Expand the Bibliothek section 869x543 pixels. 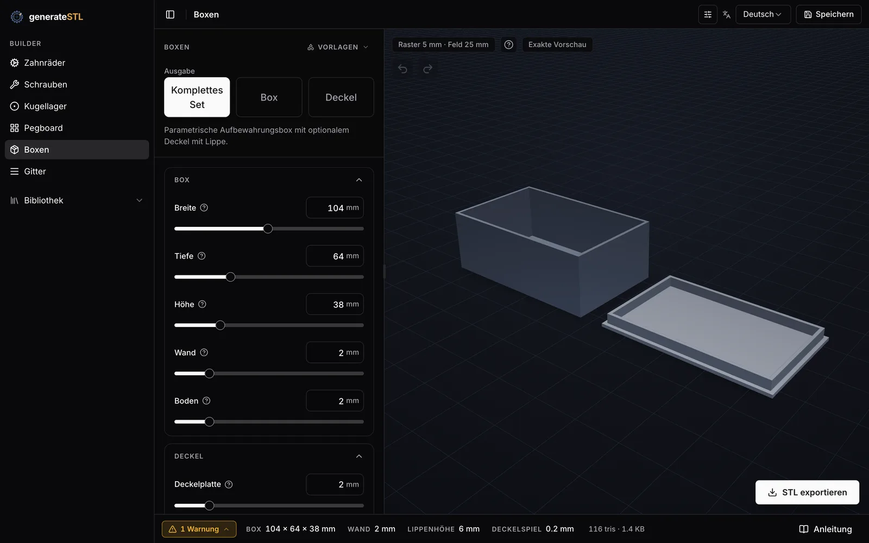click(x=77, y=200)
